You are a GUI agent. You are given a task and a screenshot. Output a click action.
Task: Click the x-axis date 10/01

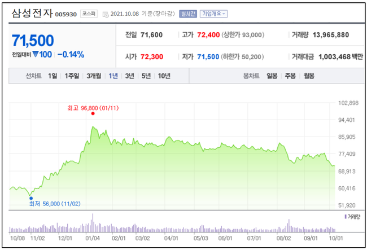click(336, 238)
